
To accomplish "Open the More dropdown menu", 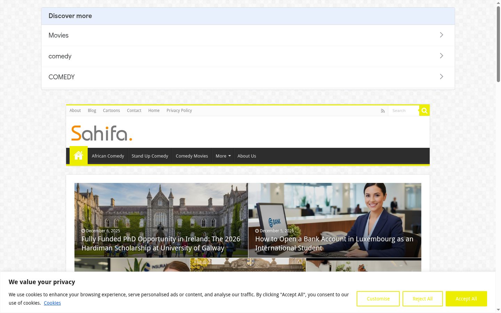I will coord(223,156).
